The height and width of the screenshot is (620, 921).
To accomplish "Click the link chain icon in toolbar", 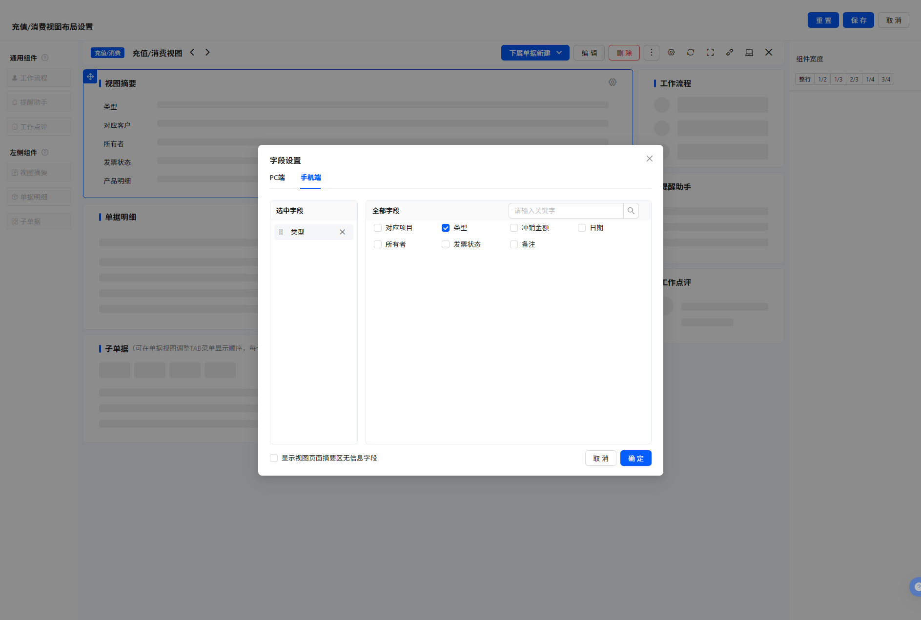I will pos(729,53).
